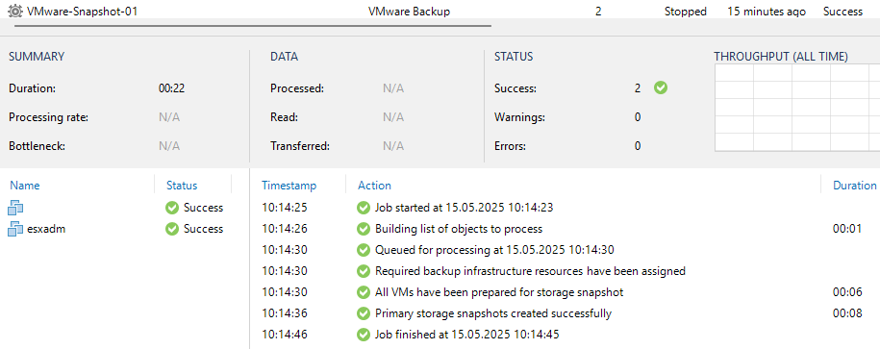The height and width of the screenshot is (349, 880).
Task: Click the 10:14:46 timestamp
Action: coord(285,335)
